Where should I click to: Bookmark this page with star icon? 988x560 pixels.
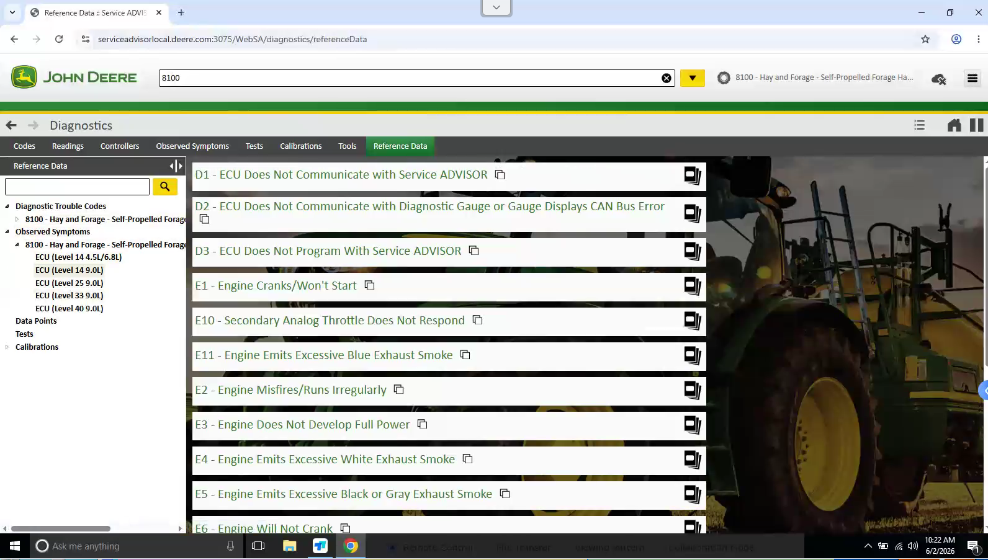(925, 39)
